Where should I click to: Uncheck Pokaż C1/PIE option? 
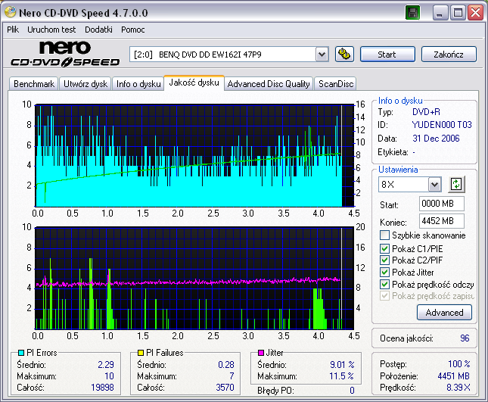(x=384, y=248)
